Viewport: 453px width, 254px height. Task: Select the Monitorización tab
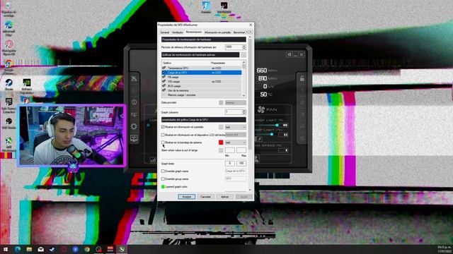[x=193, y=32]
